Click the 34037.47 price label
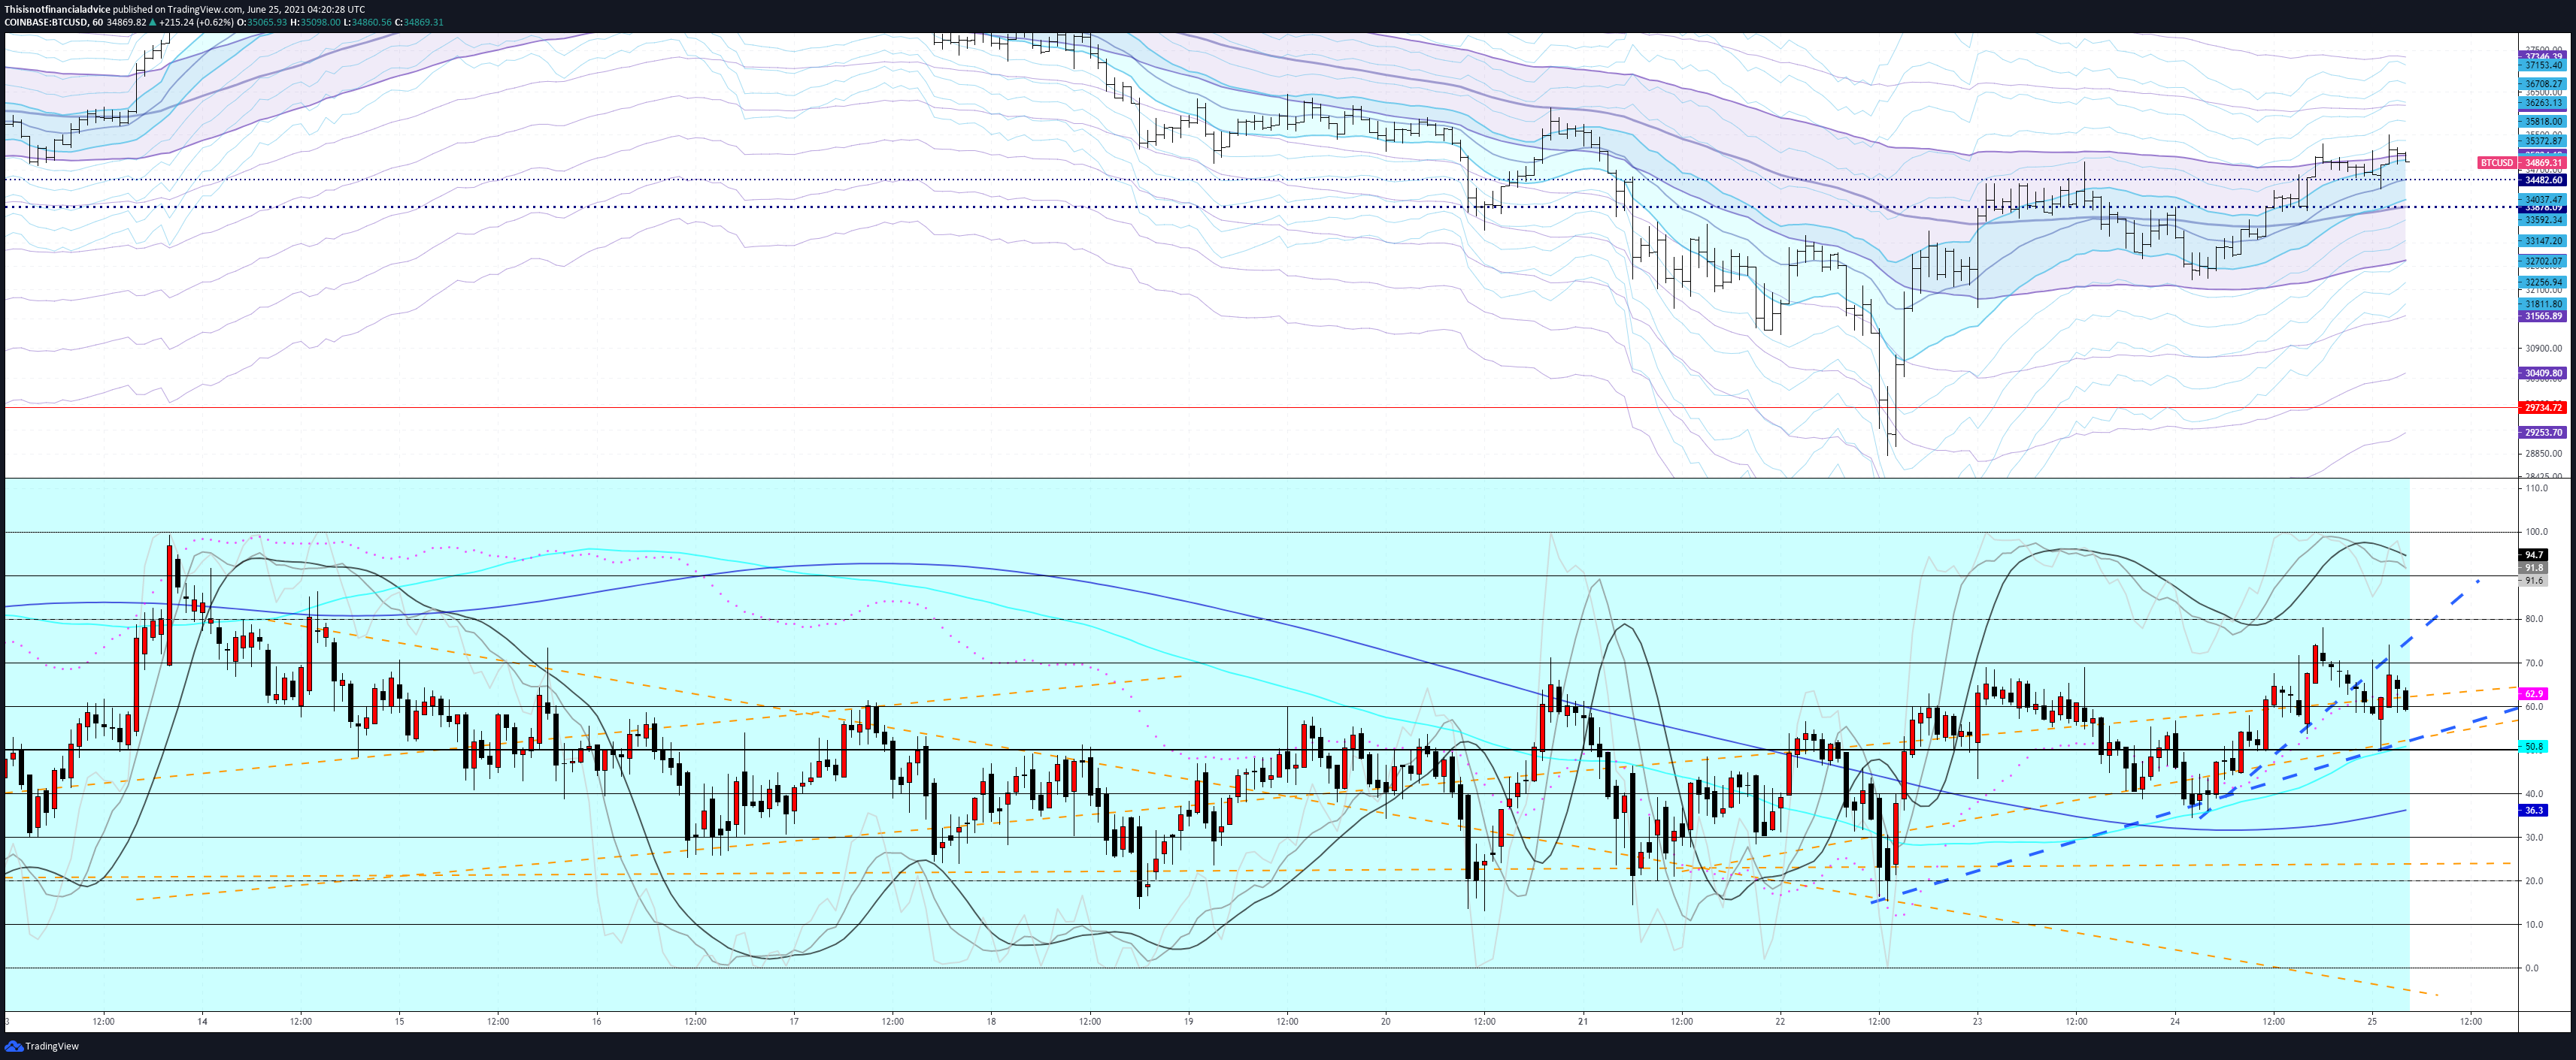Viewport: 2576px width, 1060px height. [2543, 200]
